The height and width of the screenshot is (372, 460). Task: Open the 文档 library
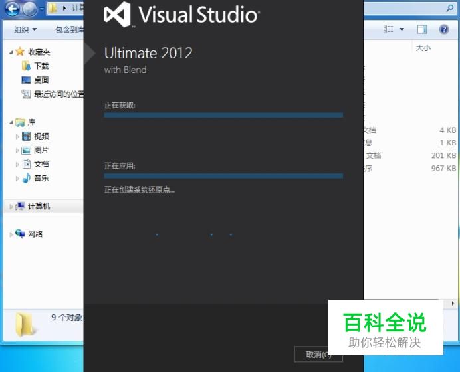coord(41,164)
